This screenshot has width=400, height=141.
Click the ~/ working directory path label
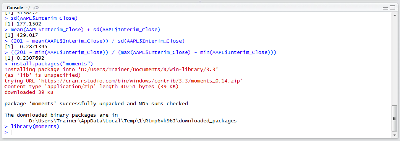[27, 8]
